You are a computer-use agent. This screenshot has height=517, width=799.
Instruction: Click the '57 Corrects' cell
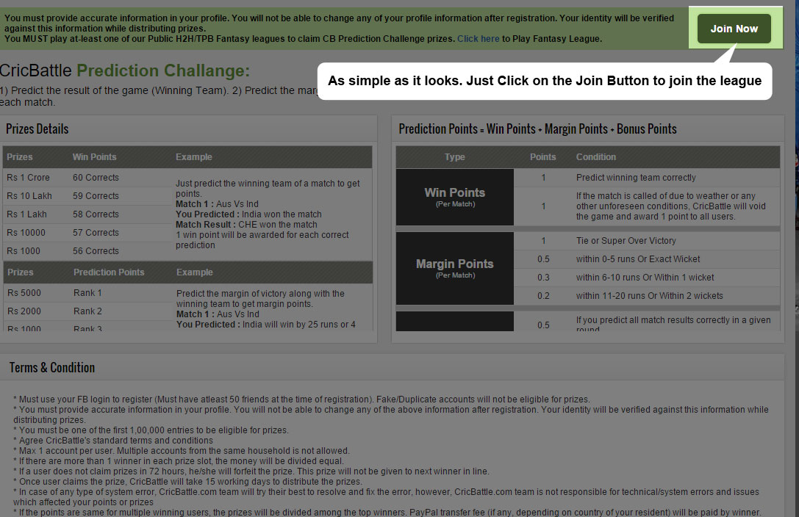[96, 233]
